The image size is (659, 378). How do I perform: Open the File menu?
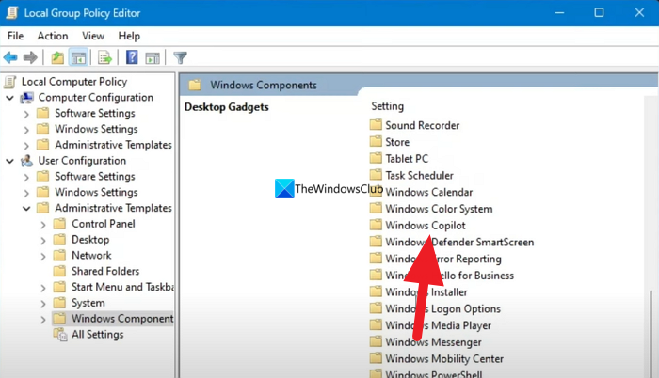pos(16,36)
